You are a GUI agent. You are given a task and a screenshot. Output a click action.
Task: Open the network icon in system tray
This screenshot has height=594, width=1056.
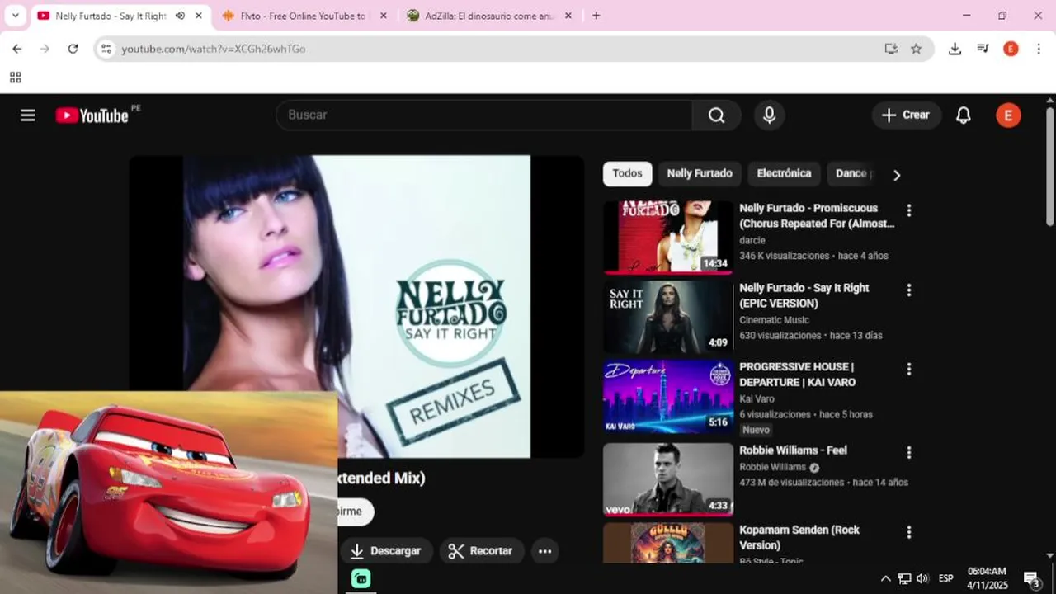pyautogui.click(x=904, y=578)
